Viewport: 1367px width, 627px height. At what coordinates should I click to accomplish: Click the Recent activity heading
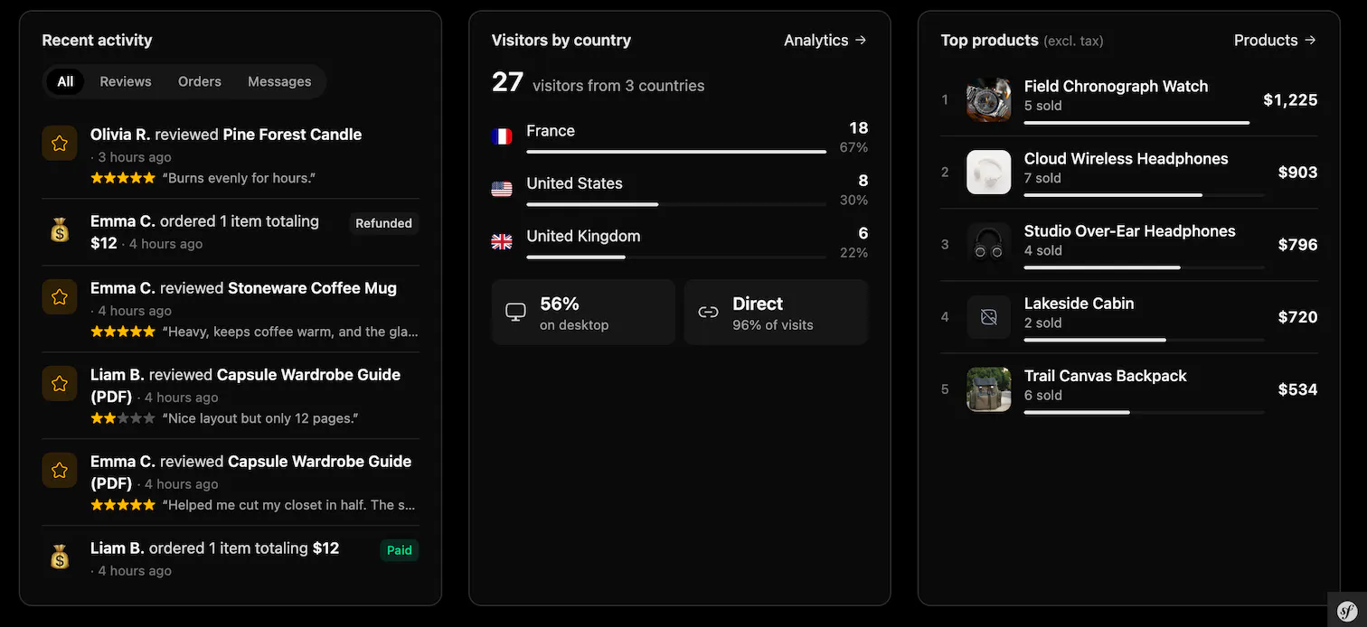97,40
